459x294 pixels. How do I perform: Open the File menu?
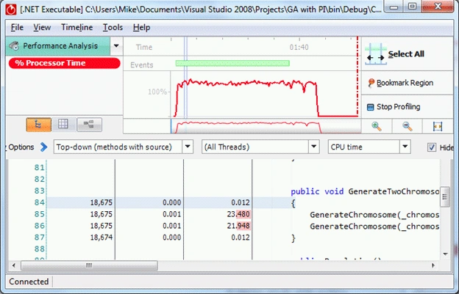point(17,27)
